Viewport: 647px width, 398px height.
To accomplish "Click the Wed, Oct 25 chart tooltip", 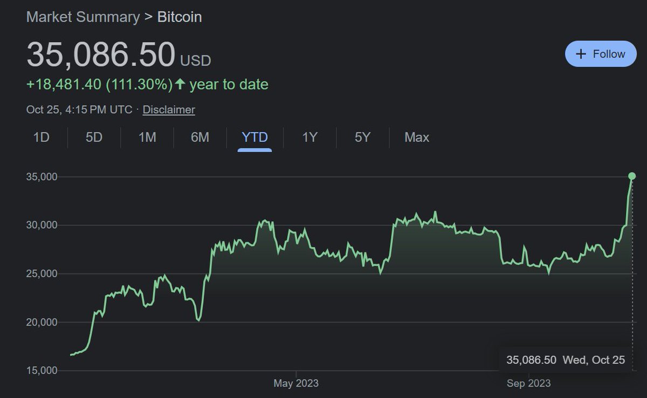I will coord(566,360).
